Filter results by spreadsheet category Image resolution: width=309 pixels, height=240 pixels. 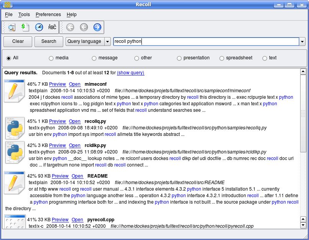click(222, 58)
